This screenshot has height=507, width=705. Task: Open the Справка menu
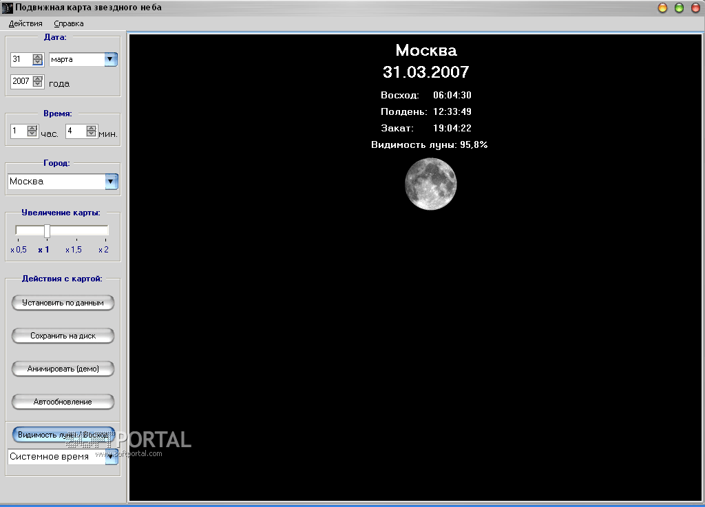pyautogui.click(x=68, y=23)
